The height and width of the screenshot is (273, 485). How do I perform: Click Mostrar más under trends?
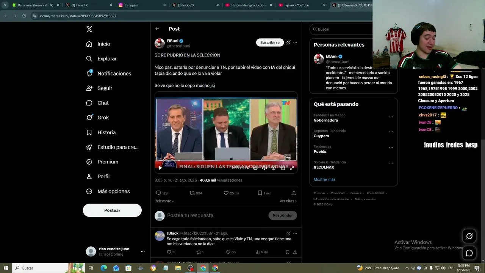point(324,179)
